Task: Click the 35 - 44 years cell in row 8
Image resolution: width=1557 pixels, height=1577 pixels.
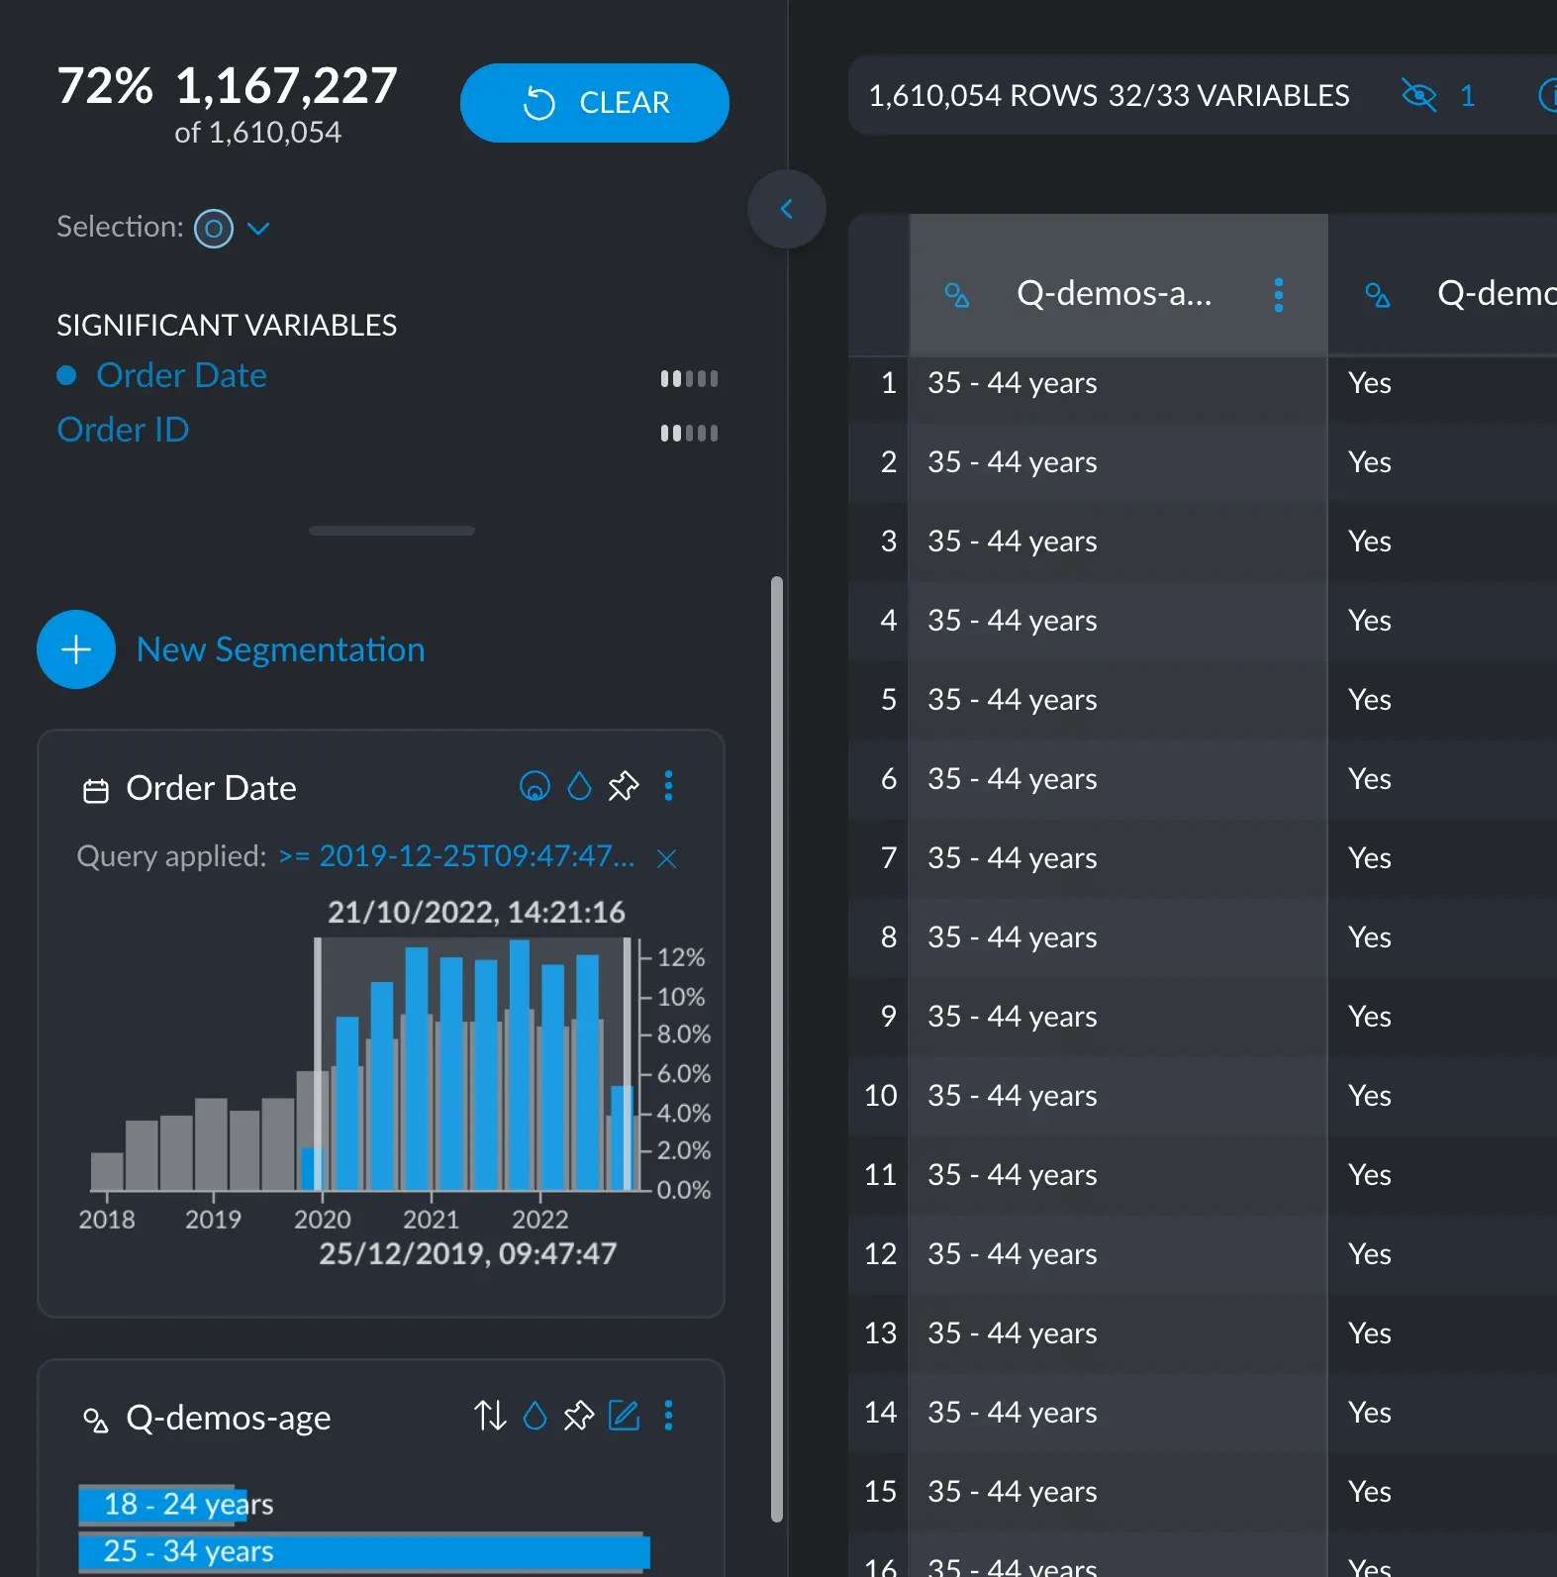Action: (x=1119, y=937)
